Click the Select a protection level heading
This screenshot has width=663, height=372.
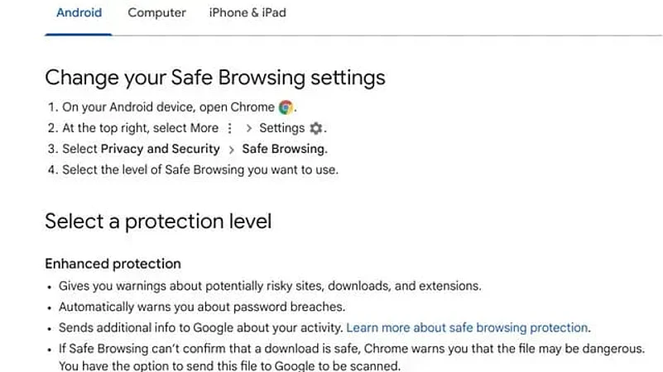[x=157, y=222]
